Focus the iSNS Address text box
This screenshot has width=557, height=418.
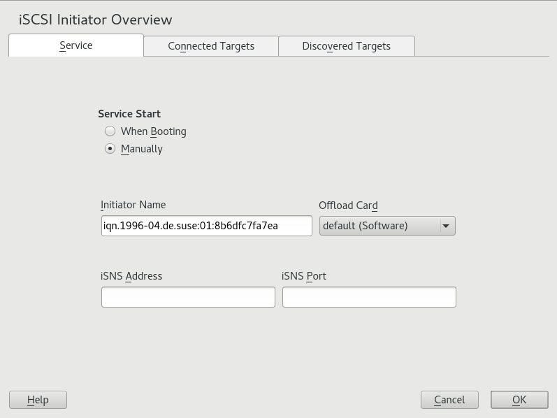(188, 297)
